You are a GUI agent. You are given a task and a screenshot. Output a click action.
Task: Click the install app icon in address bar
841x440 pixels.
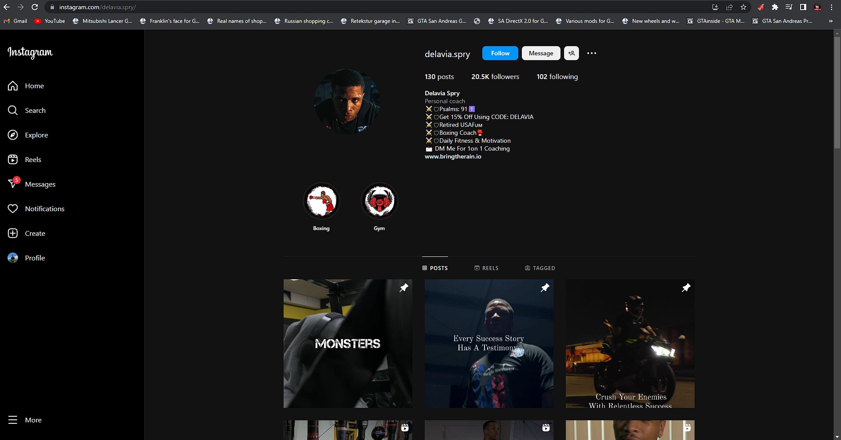pos(715,7)
